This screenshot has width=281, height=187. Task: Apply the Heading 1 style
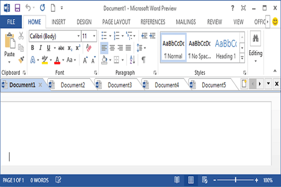click(x=226, y=48)
